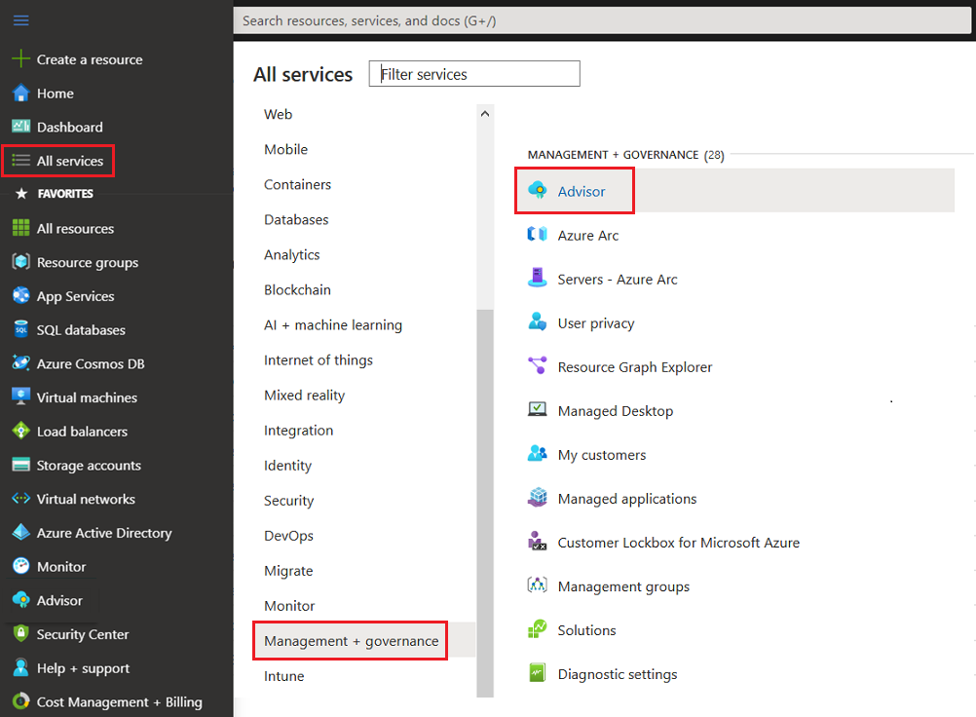This screenshot has height=717, width=976.
Task: Open the Security category
Action: pyautogui.click(x=289, y=501)
